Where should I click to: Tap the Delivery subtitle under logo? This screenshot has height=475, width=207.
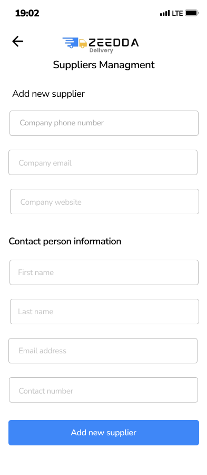coord(101,51)
